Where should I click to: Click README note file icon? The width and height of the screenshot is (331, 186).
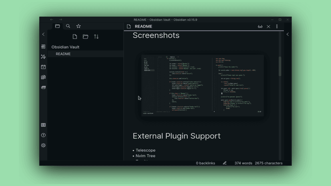tap(129, 26)
